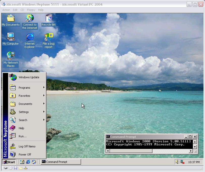Click Command Prompt horizontal scroll right arrow
Screen dimensions: 205x172
tap(191, 151)
